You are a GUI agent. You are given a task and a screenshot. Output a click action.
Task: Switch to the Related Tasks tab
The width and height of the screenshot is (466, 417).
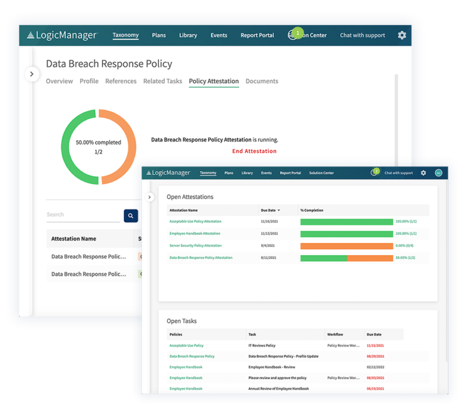point(163,81)
